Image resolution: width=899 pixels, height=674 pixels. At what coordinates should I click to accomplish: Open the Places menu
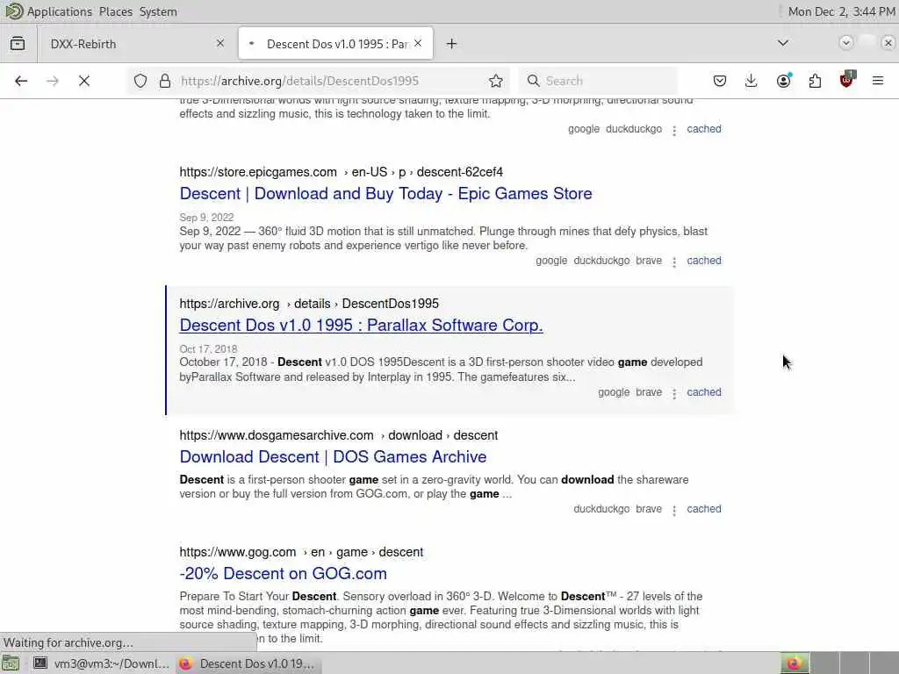115,11
